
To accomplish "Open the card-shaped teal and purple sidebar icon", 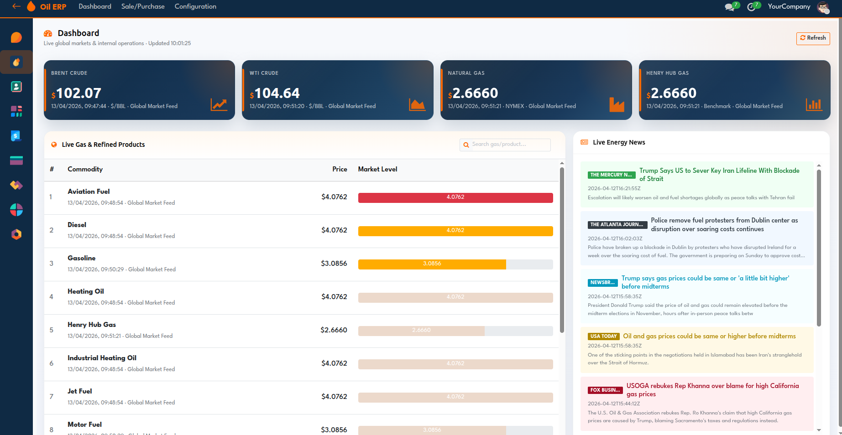I will click(x=16, y=161).
